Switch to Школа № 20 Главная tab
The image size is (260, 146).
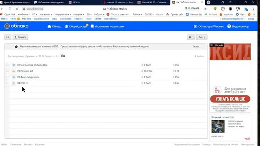(x=153, y=2)
